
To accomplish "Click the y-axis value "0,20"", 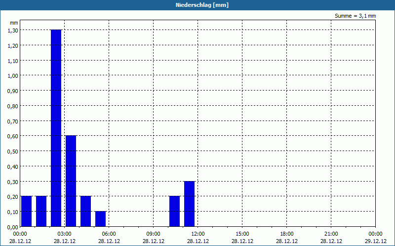I will (13, 196).
